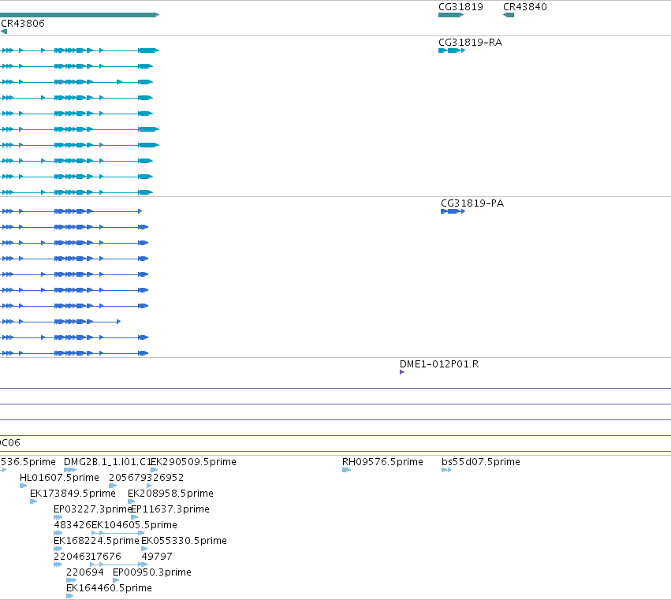Select the CG31819-PA coding sequence glyph
Viewport: 671px width, 600px height.
(453, 211)
